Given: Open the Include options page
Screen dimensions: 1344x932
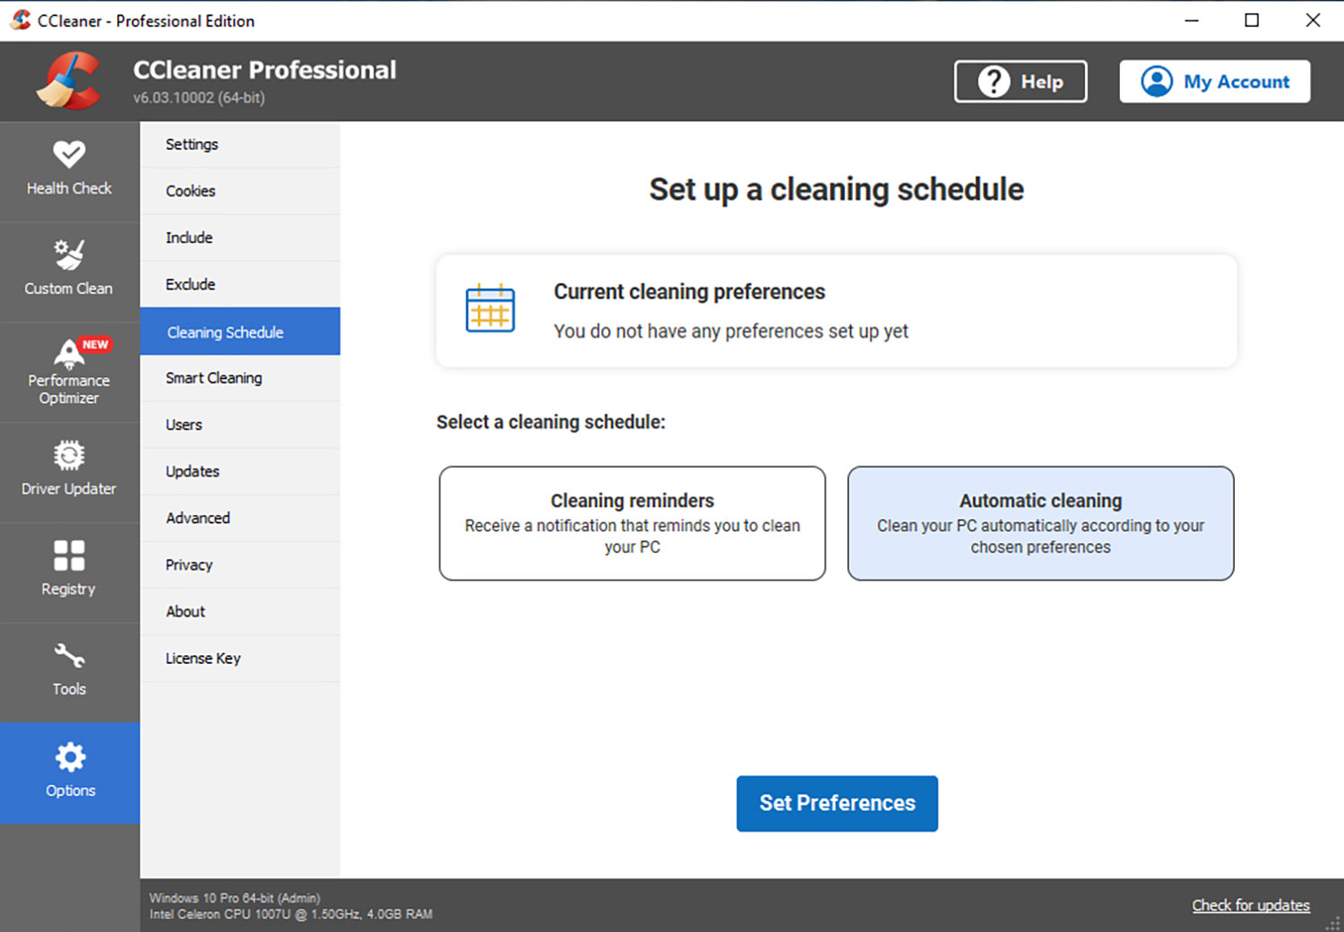Looking at the screenshot, I should 240,237.
